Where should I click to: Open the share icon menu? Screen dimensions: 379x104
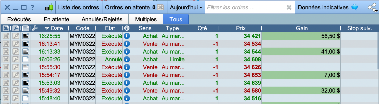373,8
